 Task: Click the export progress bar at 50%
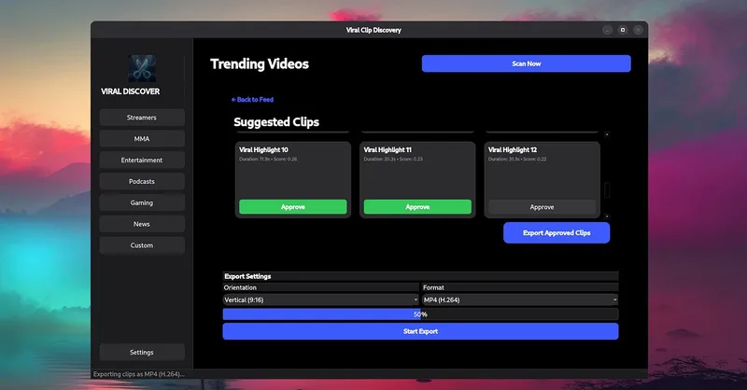[421, 314]
